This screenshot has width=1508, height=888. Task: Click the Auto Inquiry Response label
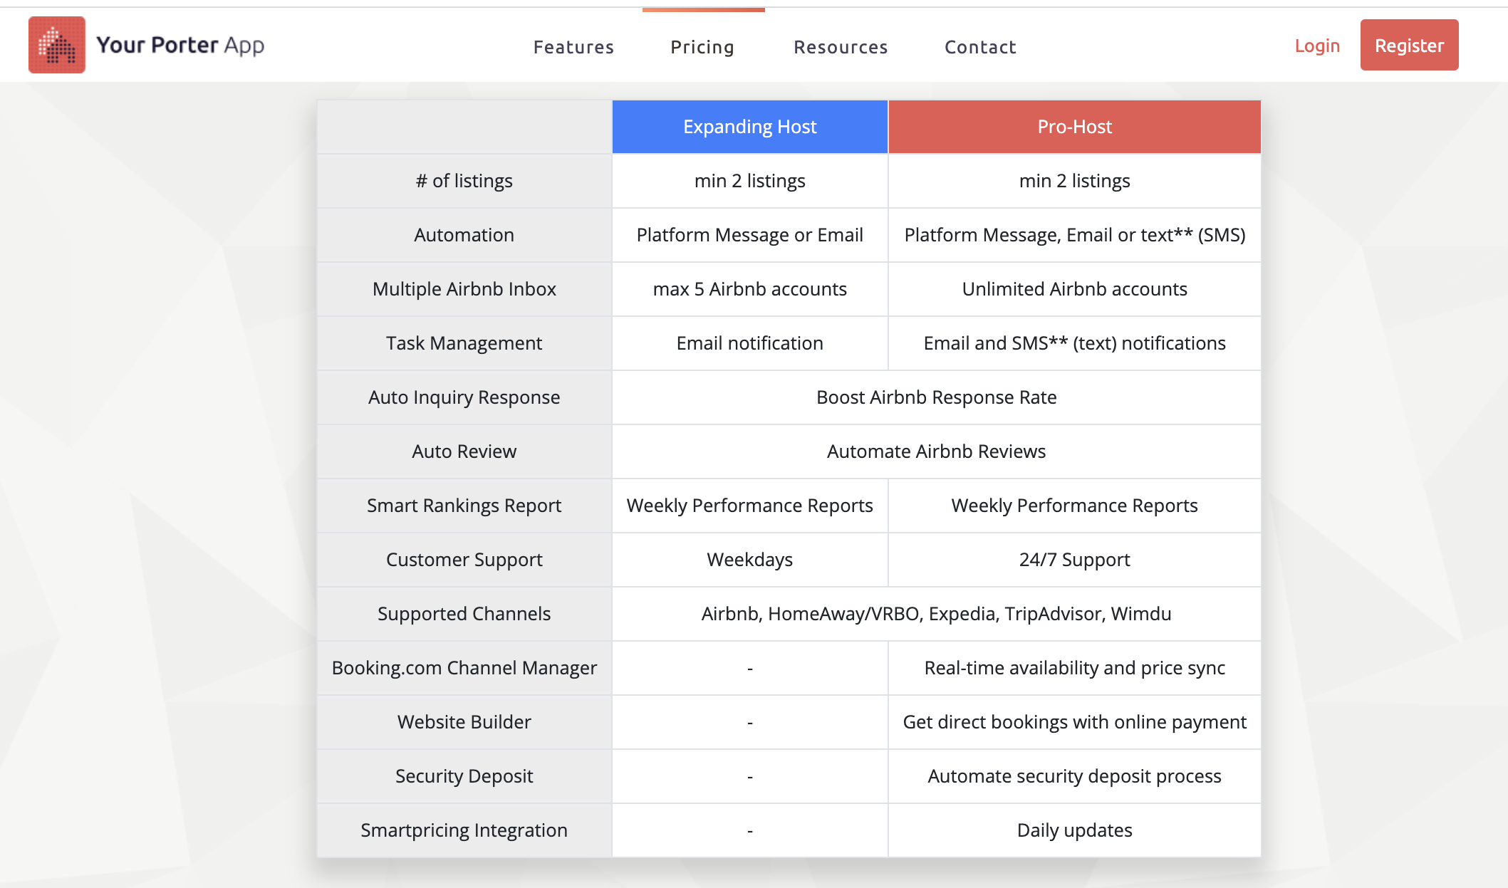coord(464,397)
